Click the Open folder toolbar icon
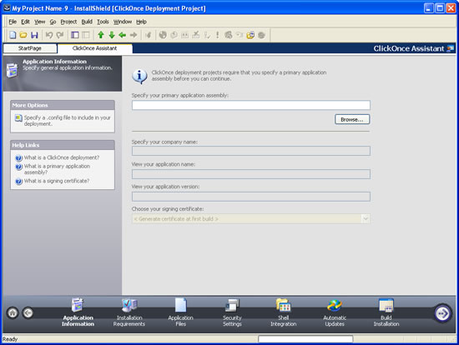Viewport: 459px width, 345px height. click(23, 35)
